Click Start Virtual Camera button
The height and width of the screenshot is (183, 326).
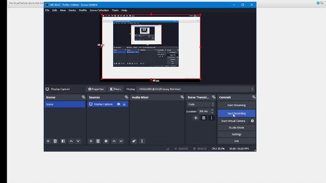pos(233,121)
